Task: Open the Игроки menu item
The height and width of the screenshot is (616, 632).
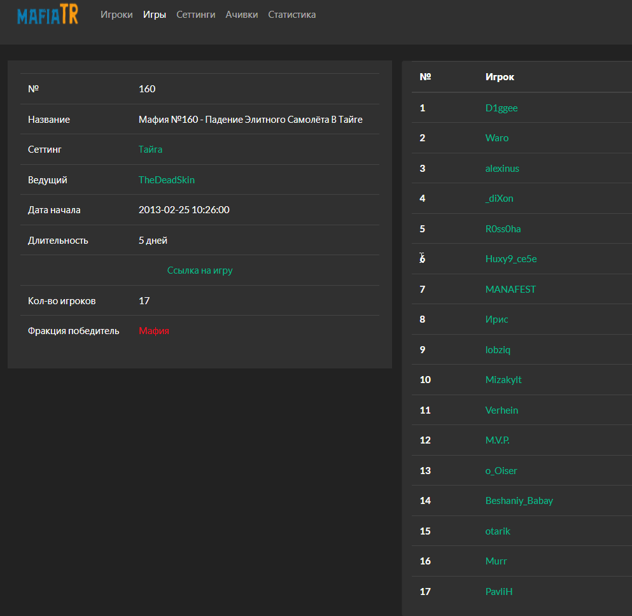Action: [116, 15]
